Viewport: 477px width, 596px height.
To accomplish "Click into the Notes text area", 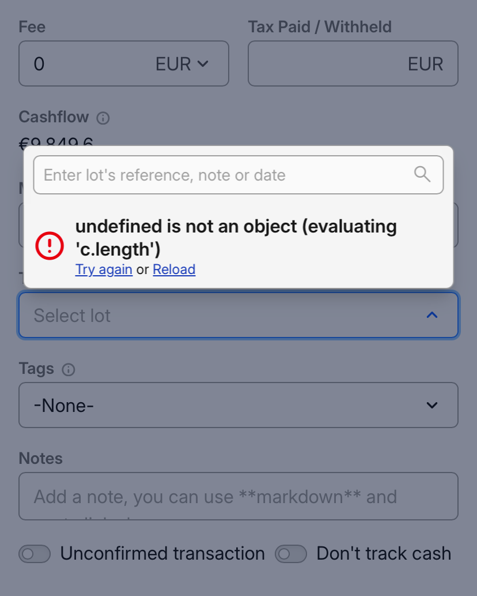I will pos(238,496).
